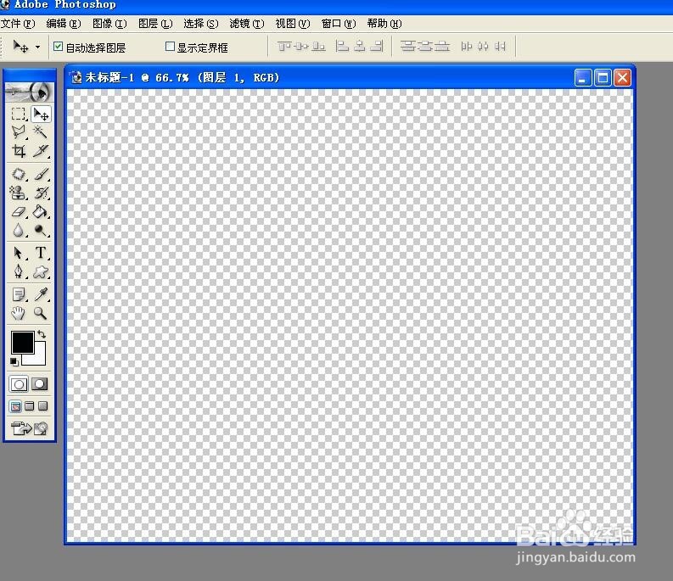
Task: Select the Blur tool
Action: [x=18, y=231]
